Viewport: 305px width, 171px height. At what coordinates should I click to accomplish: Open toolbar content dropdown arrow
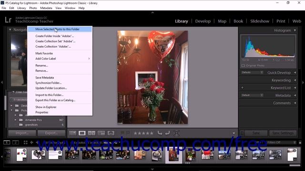click(x=234, y=133)
